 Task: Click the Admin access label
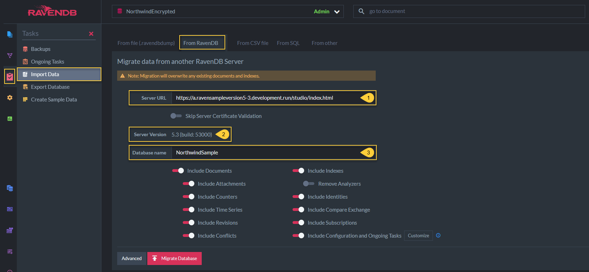322,12
